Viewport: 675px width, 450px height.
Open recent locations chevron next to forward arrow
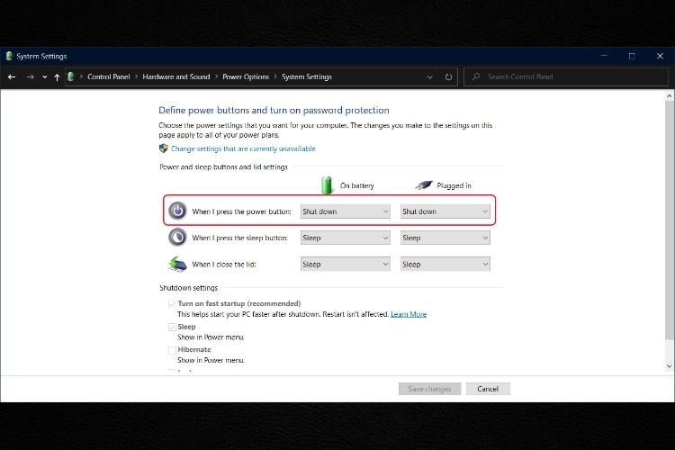(x=45, y=77)
